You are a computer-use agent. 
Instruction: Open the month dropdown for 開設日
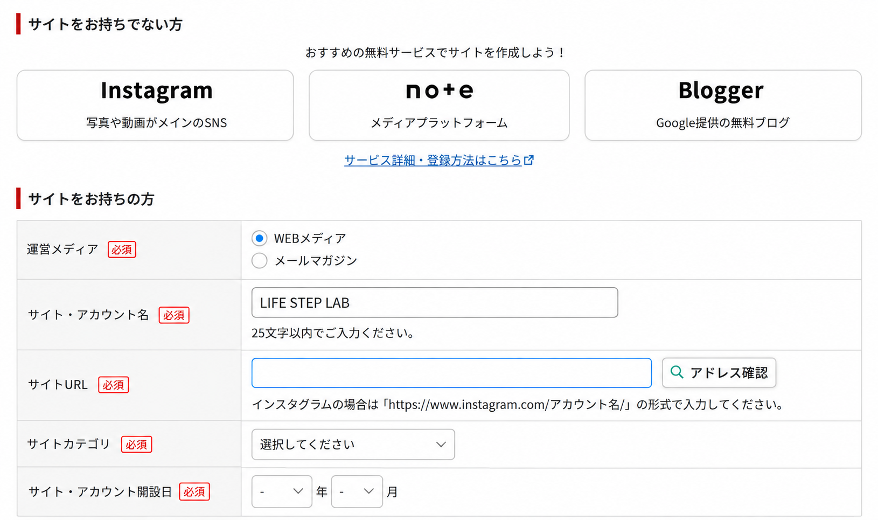[357, 491]
